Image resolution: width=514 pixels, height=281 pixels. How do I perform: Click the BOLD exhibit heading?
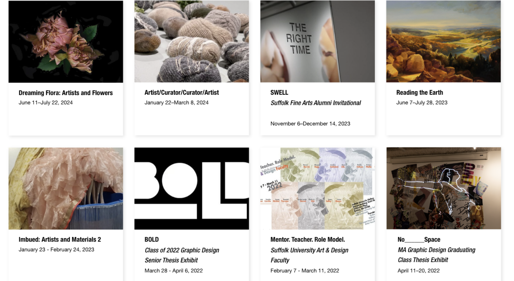(152, 240)
